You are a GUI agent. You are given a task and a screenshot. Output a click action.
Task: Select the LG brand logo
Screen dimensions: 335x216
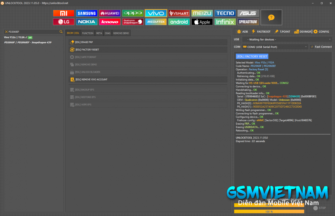pos(63,22)
